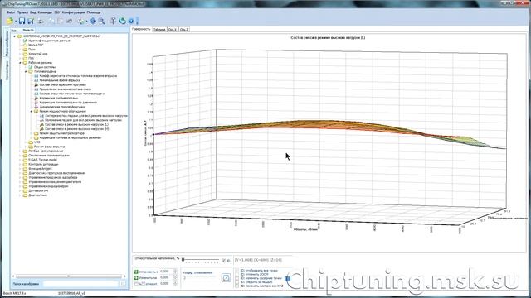Click the toolbar icon after the two floppy icons
The image size is (531, 298).
[x=40, y=21]
